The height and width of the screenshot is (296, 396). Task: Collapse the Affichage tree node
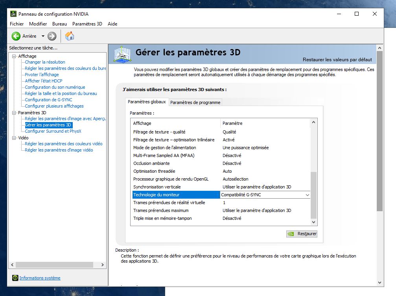[x=14, y=56]
